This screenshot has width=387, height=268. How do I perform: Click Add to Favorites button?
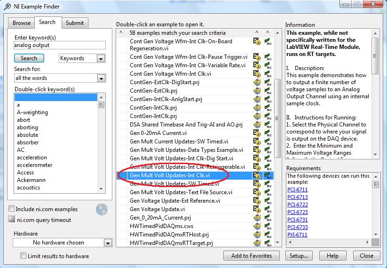point(252,256)
